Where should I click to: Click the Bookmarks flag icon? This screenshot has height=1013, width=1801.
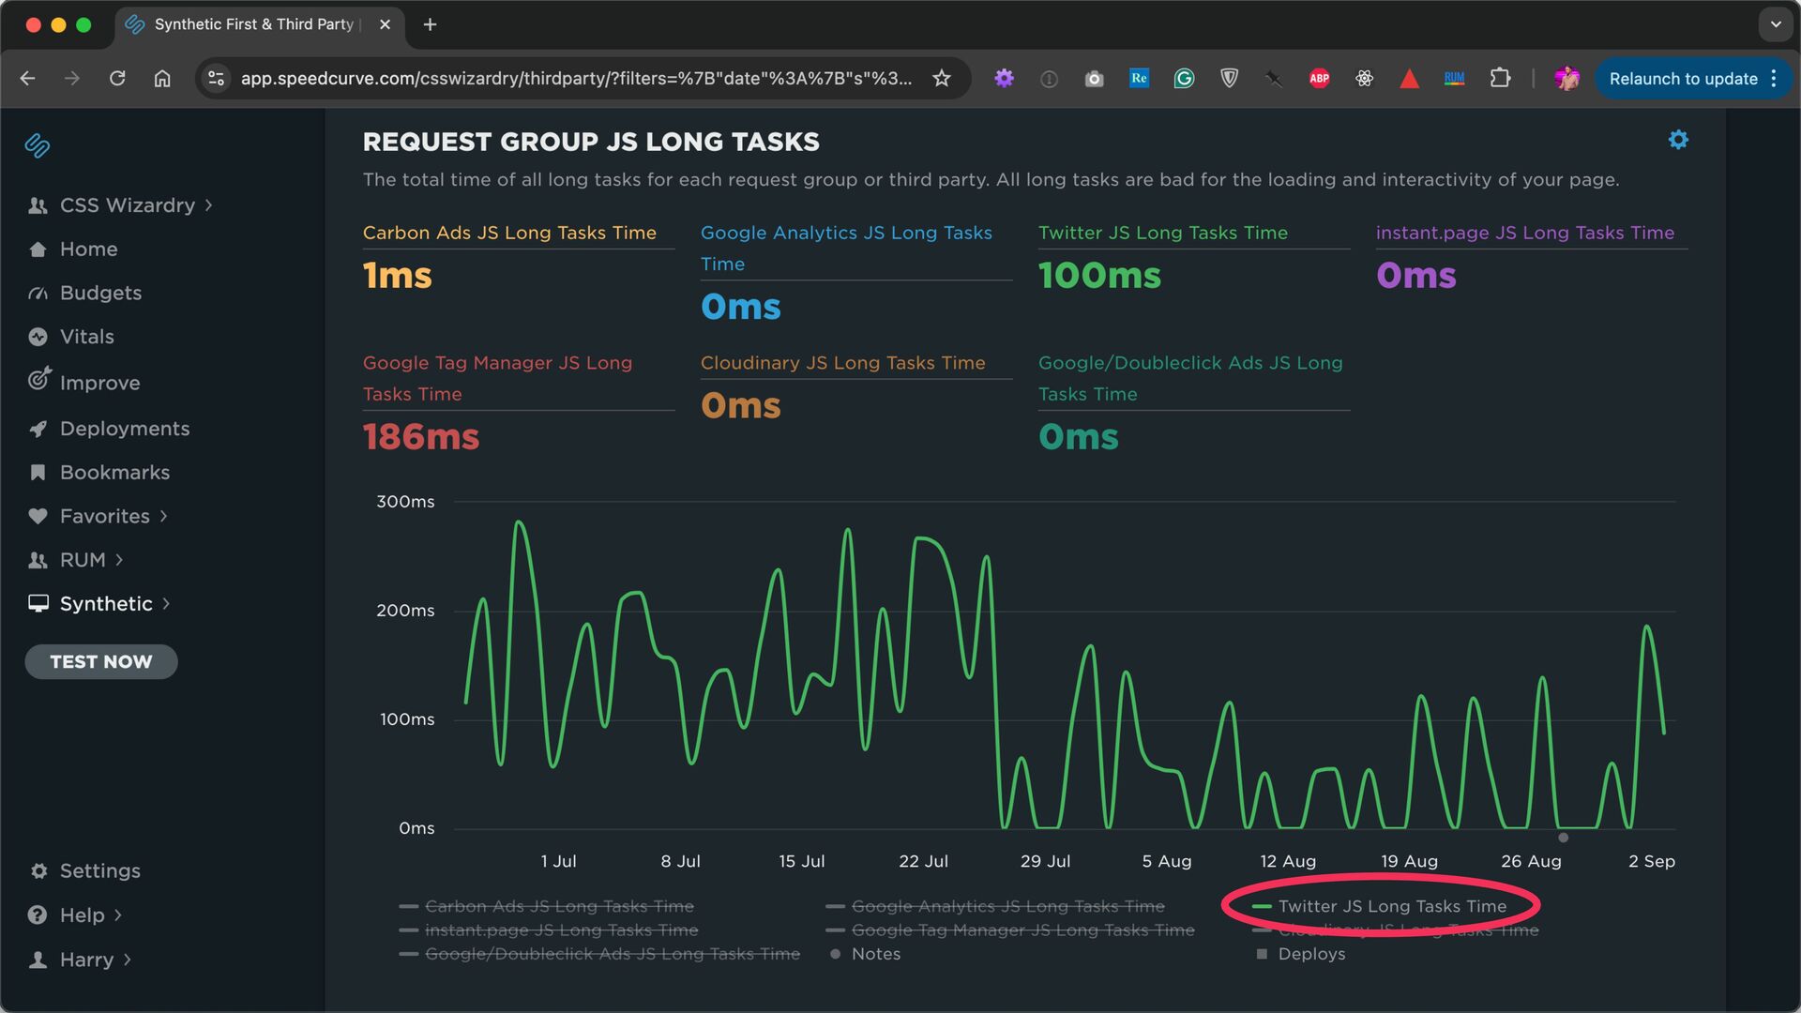tap(38, 473)
